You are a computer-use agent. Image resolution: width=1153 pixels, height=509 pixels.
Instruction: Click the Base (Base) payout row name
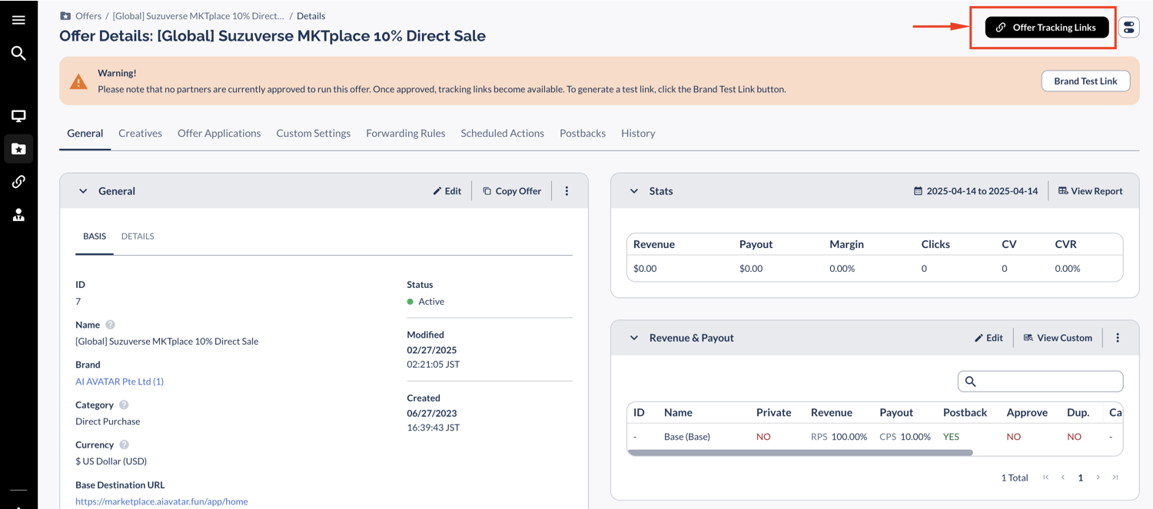(x=687, y=437)
